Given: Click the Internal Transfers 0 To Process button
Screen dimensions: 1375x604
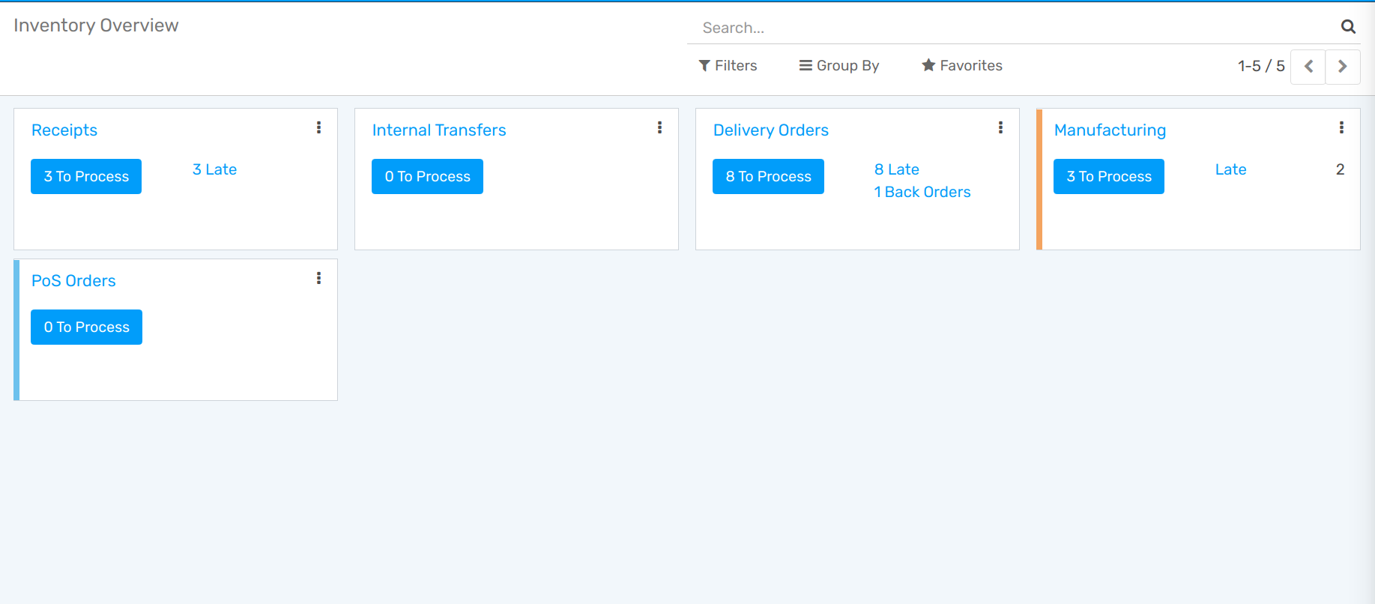Looking at the screenshot, I should (427, 177).
